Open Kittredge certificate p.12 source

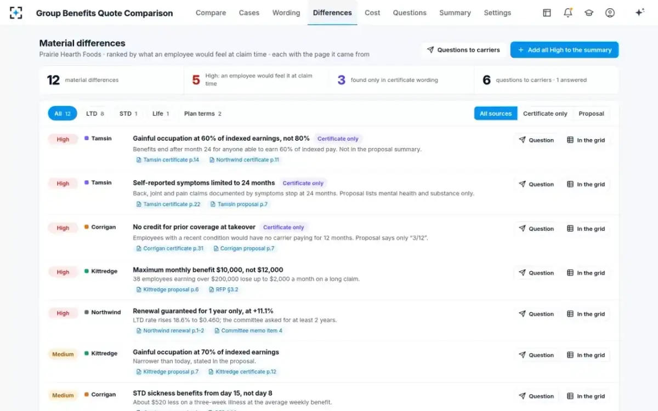point(242,372)
